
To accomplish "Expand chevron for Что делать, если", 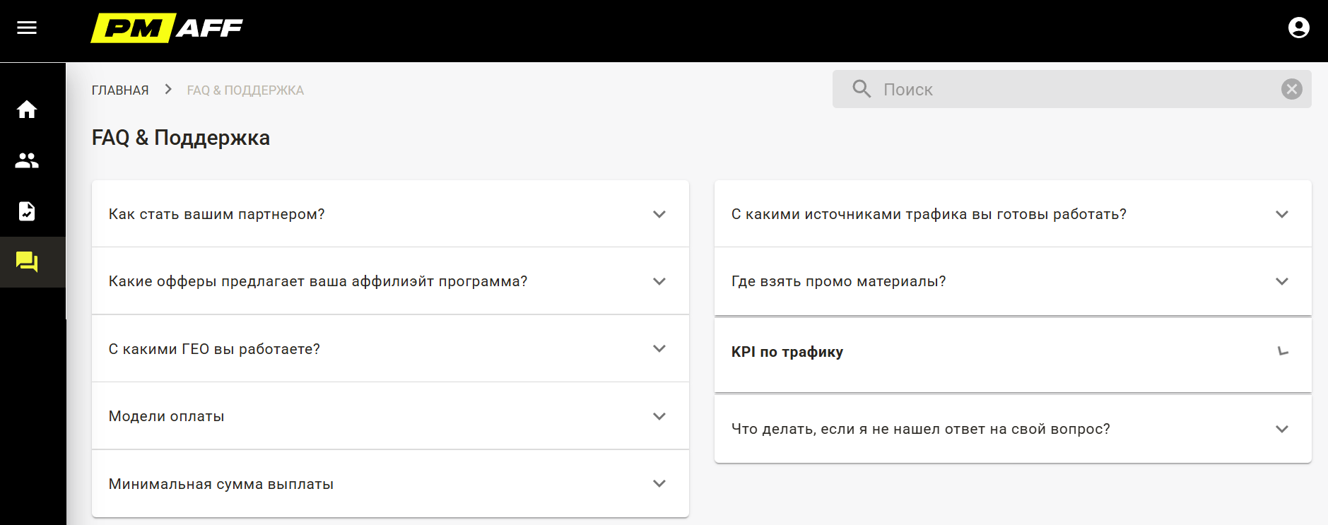I will pos(1282,429).
